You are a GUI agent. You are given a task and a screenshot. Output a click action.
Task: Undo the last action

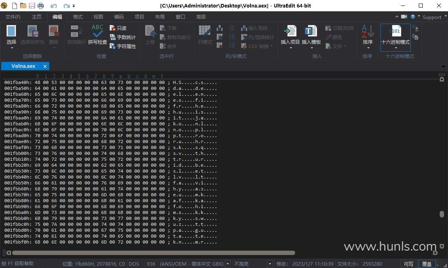point(53,6)
